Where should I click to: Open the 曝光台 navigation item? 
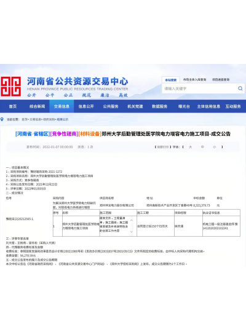[184, 106]
